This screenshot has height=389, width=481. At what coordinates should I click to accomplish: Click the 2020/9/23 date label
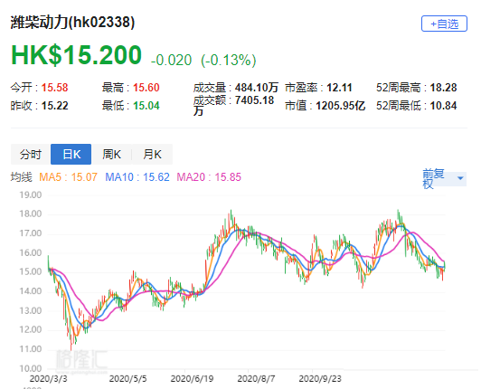[x=320, y=379]
